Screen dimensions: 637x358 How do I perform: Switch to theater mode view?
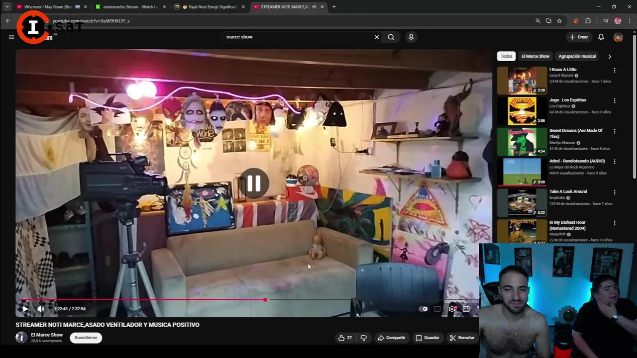pyautogui.click(x=466, y=309)
